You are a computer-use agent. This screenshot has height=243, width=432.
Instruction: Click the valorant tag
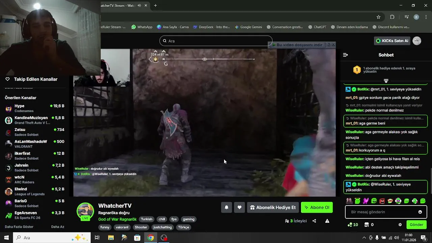tap(122, 227)
